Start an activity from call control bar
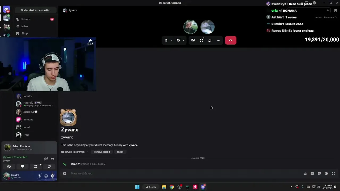Viewport: 340px width, 191px height. coord(202,40)
